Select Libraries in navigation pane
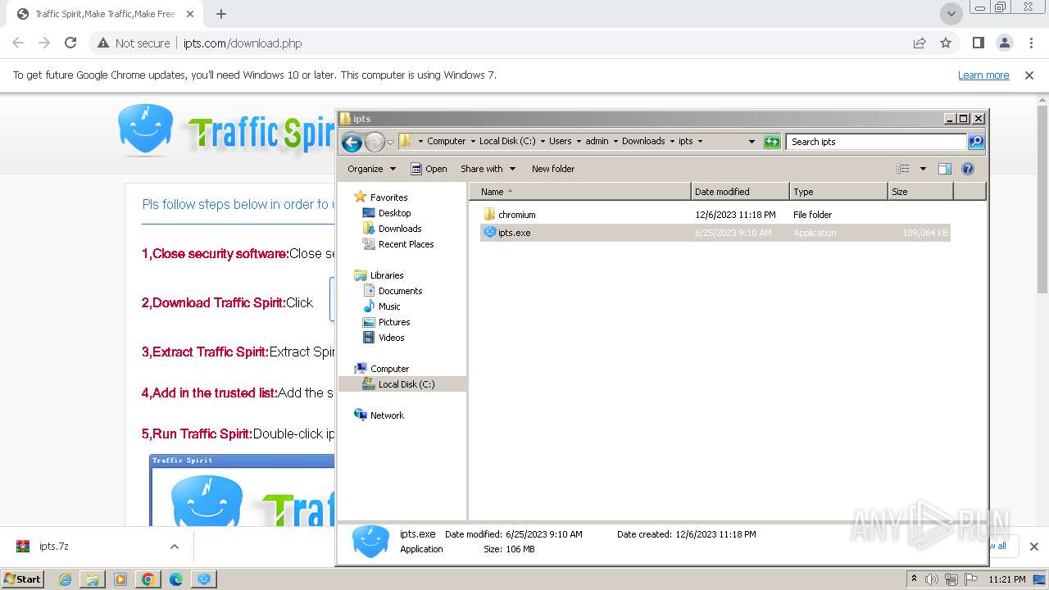1049x590 pixels. 387,275
